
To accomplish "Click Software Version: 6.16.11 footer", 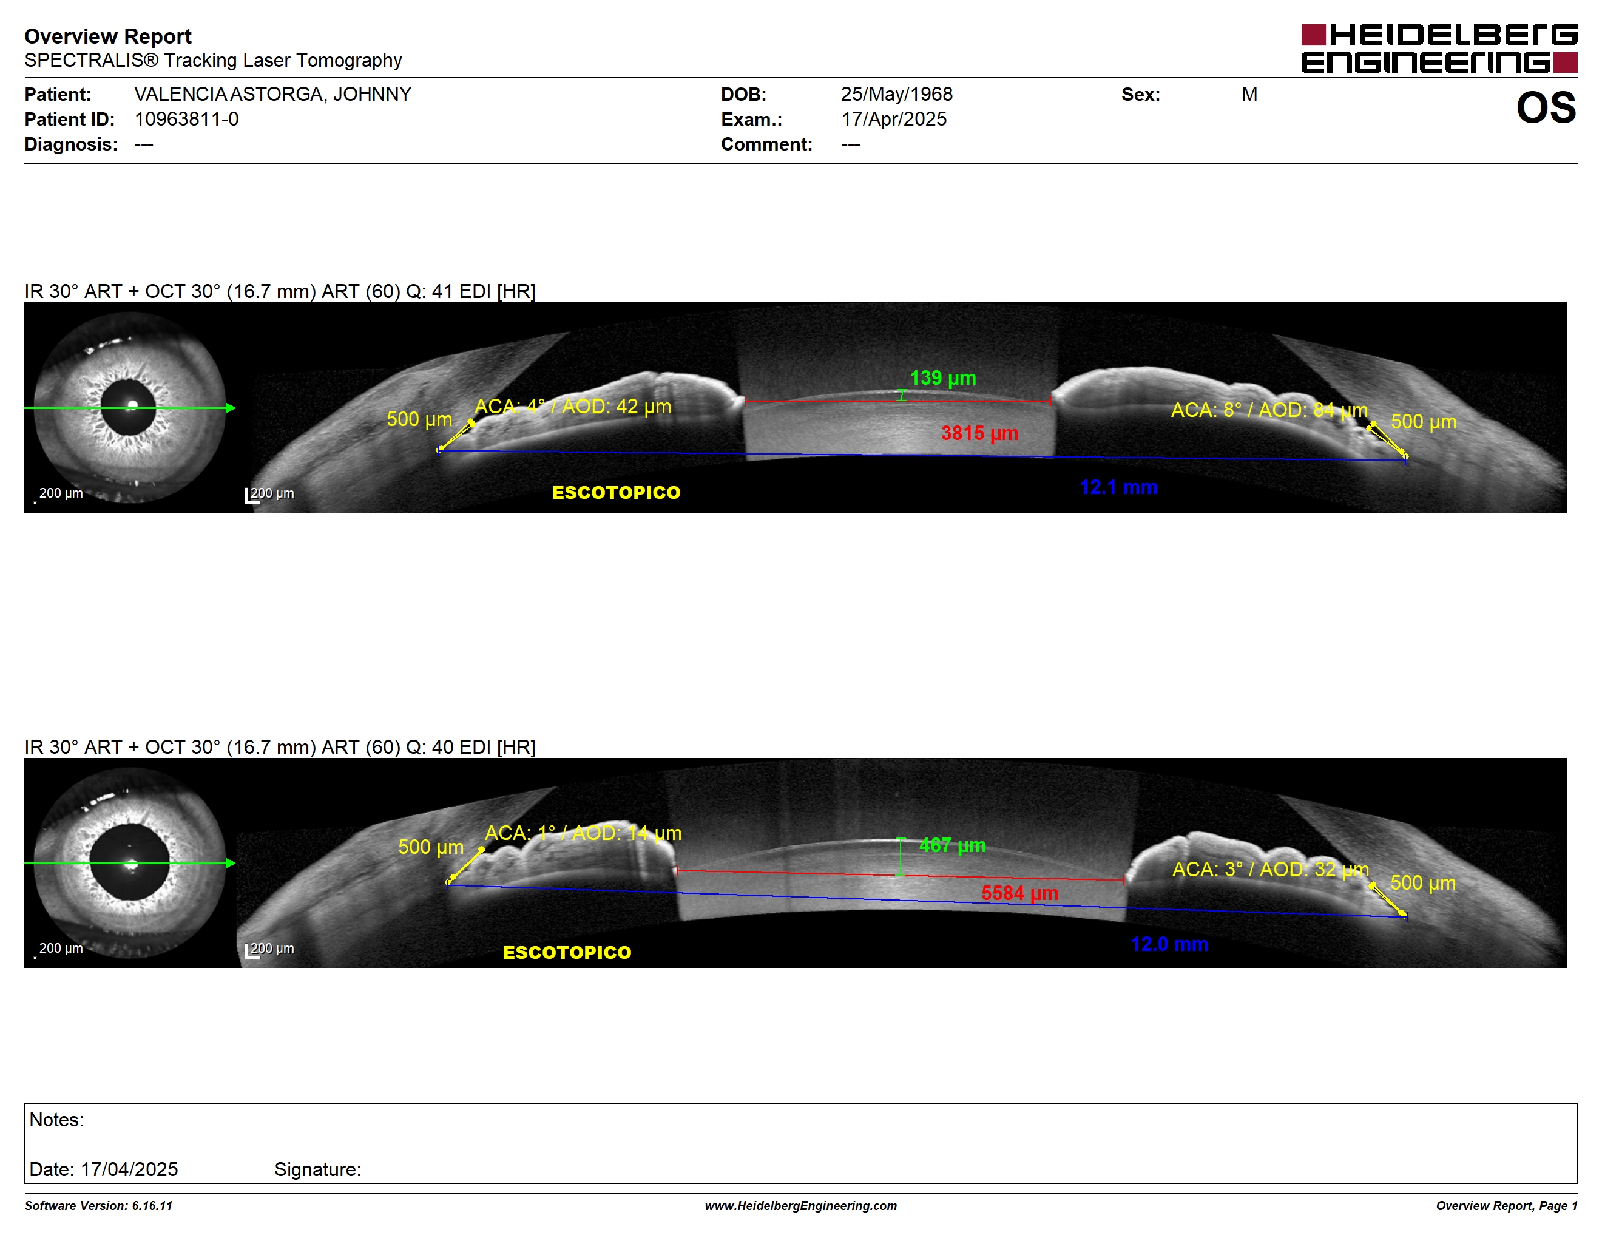I will coord(98,1206).
